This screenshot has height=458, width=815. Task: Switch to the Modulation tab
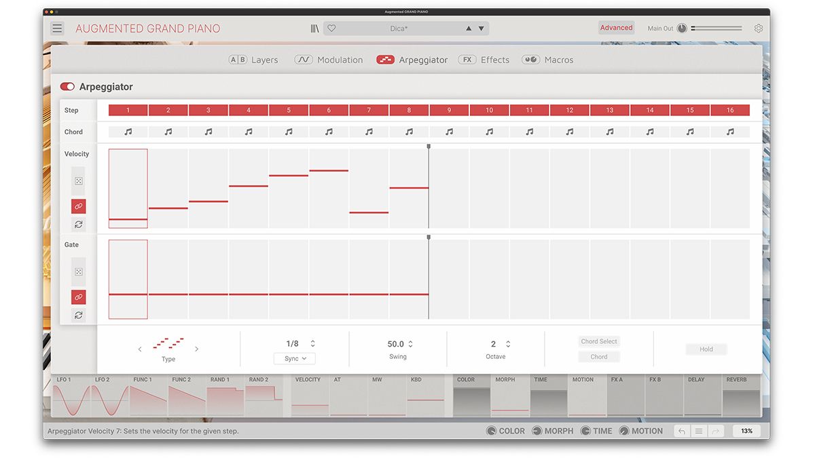point(329,60)
